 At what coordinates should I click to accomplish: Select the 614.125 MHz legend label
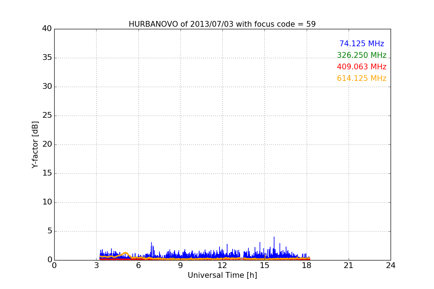362,78
